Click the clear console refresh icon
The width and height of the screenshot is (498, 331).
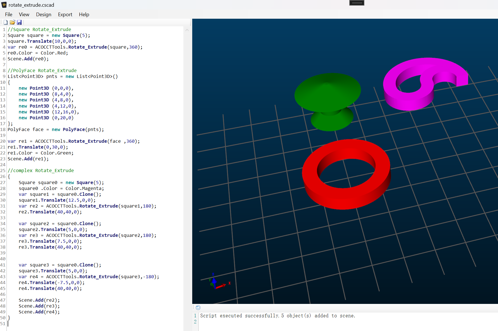(x=198, y=308)
